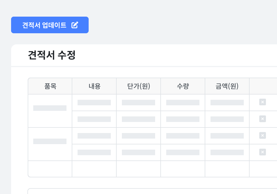Screen dimensions: 277x194
Task: Click the third row's 금액 amount field
Action: pos(227,136)
